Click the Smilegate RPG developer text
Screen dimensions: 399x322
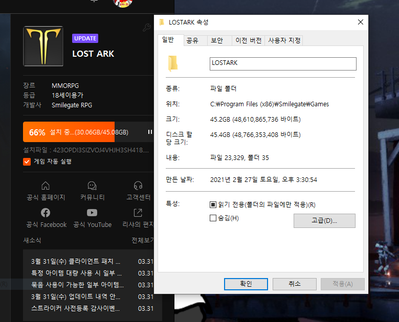(x=72, y=105)
